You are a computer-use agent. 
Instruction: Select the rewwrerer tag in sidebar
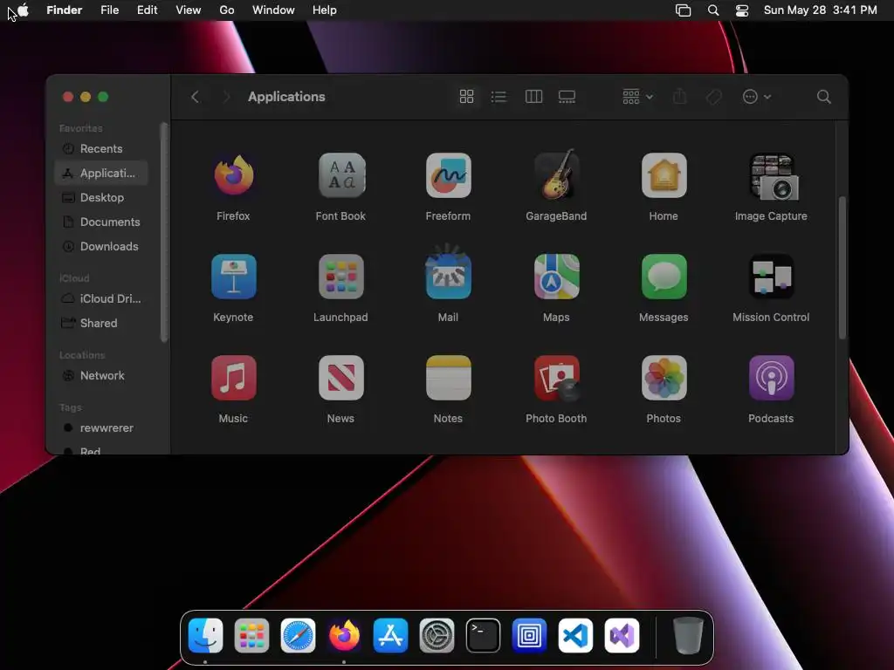coord(101,427)
